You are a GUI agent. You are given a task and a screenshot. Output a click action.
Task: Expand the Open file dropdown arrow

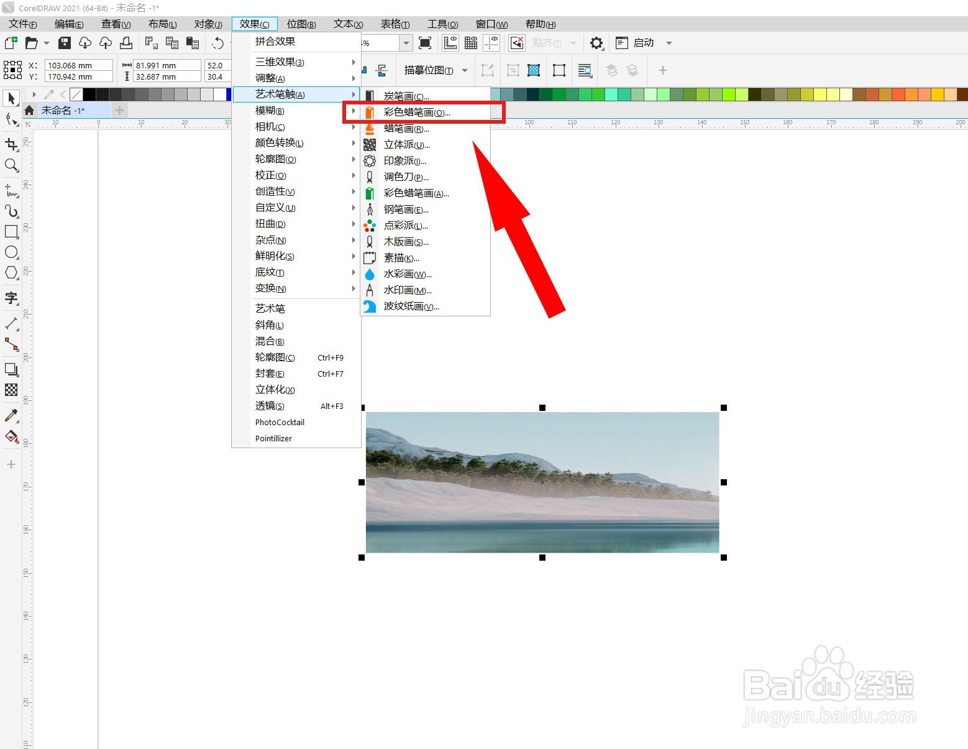(x=47, y=43)
